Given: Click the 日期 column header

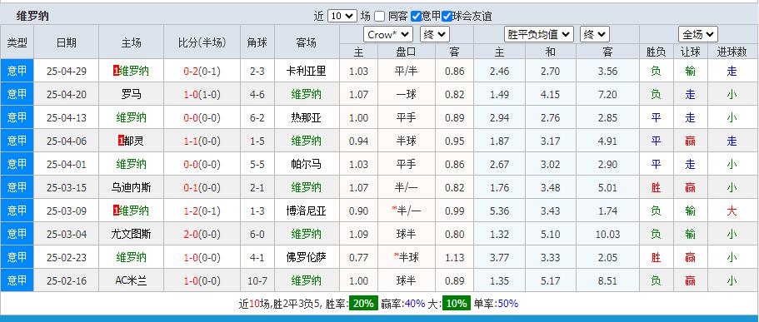Looking at the screenshot, I should point(67,42).
